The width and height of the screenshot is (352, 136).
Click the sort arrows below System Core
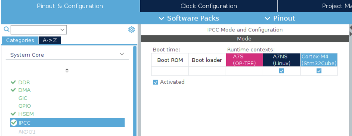(x=67, y=71)
